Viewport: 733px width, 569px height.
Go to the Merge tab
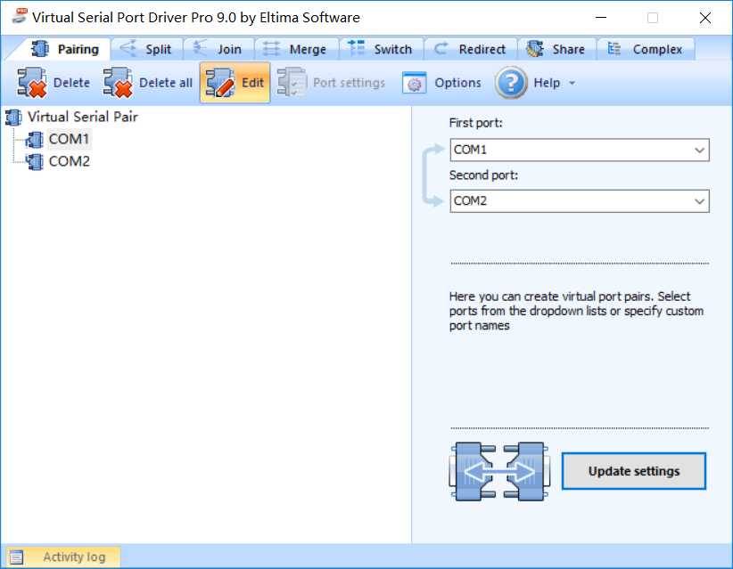tap(296, 49)
